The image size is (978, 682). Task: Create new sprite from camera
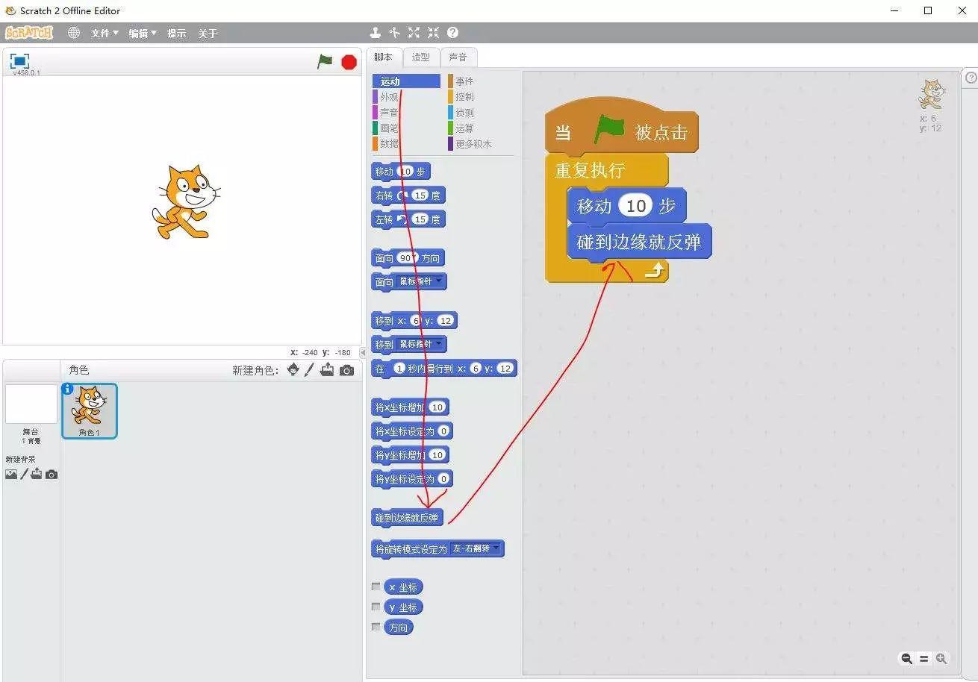(x=346, y=370)
